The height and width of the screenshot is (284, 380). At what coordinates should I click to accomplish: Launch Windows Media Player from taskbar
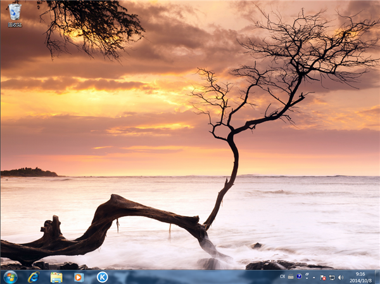point(79,277)
